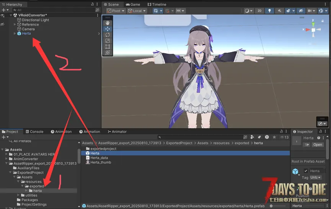This screenshot has width=331, height=209.
Task: Open the scene camera settings icon
Action: (310, 11)
